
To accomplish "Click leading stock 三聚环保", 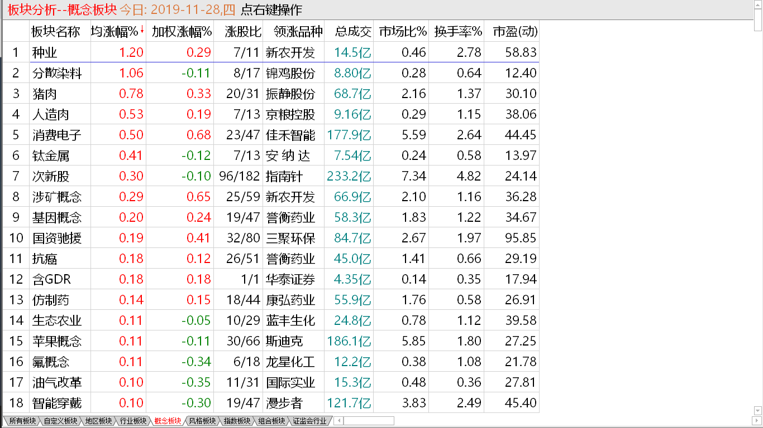I will [x=290, y=238].
